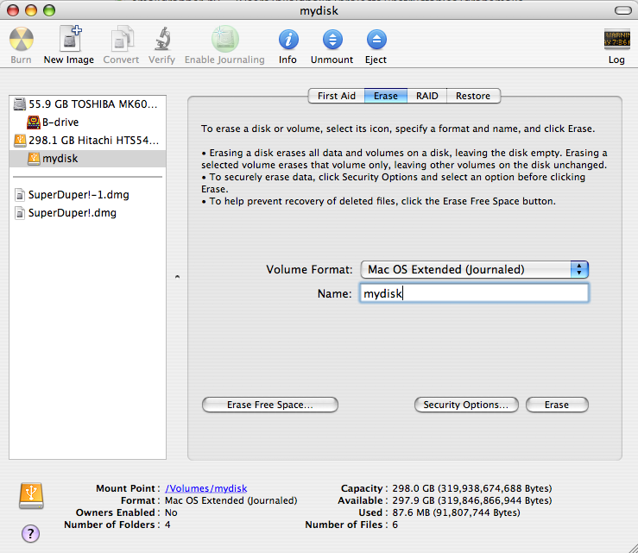638x553 pixels.
Task: Click the Capacity value 298.0 GB
Action: tap(472, 488)
